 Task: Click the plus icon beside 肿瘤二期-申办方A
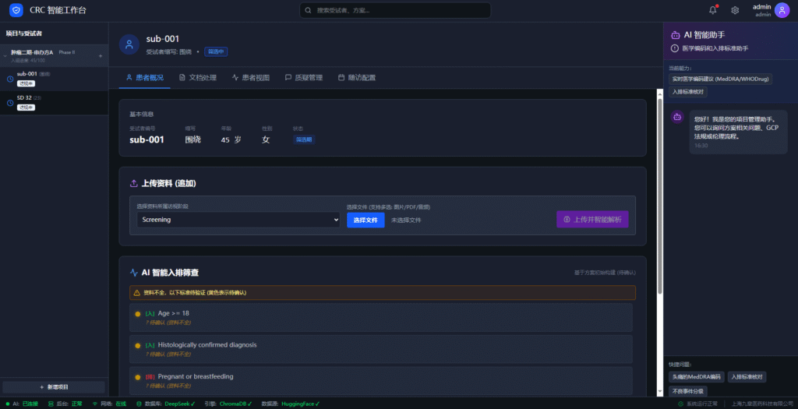click(100, 55)
